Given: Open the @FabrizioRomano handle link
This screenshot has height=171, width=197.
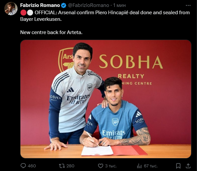Looking at the screenshot, I should [x=89, y=5].
